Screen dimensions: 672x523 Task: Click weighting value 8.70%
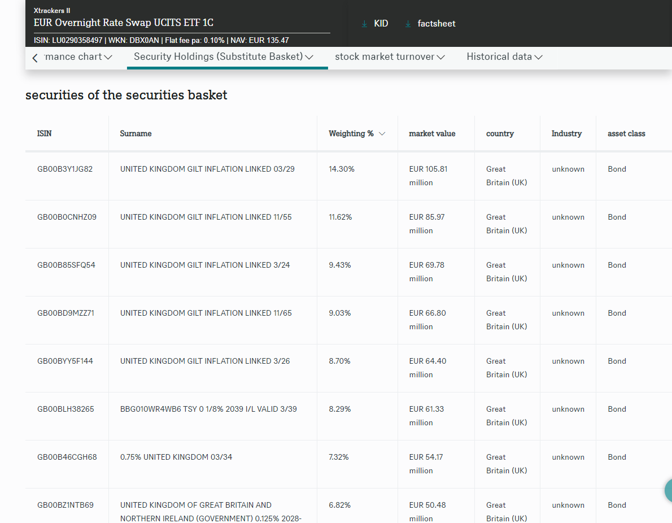[339, 361]
